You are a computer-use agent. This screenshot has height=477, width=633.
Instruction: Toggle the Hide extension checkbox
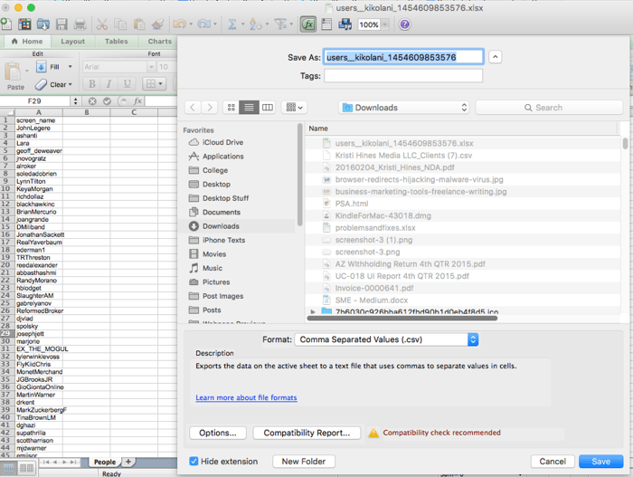point(194,462)
